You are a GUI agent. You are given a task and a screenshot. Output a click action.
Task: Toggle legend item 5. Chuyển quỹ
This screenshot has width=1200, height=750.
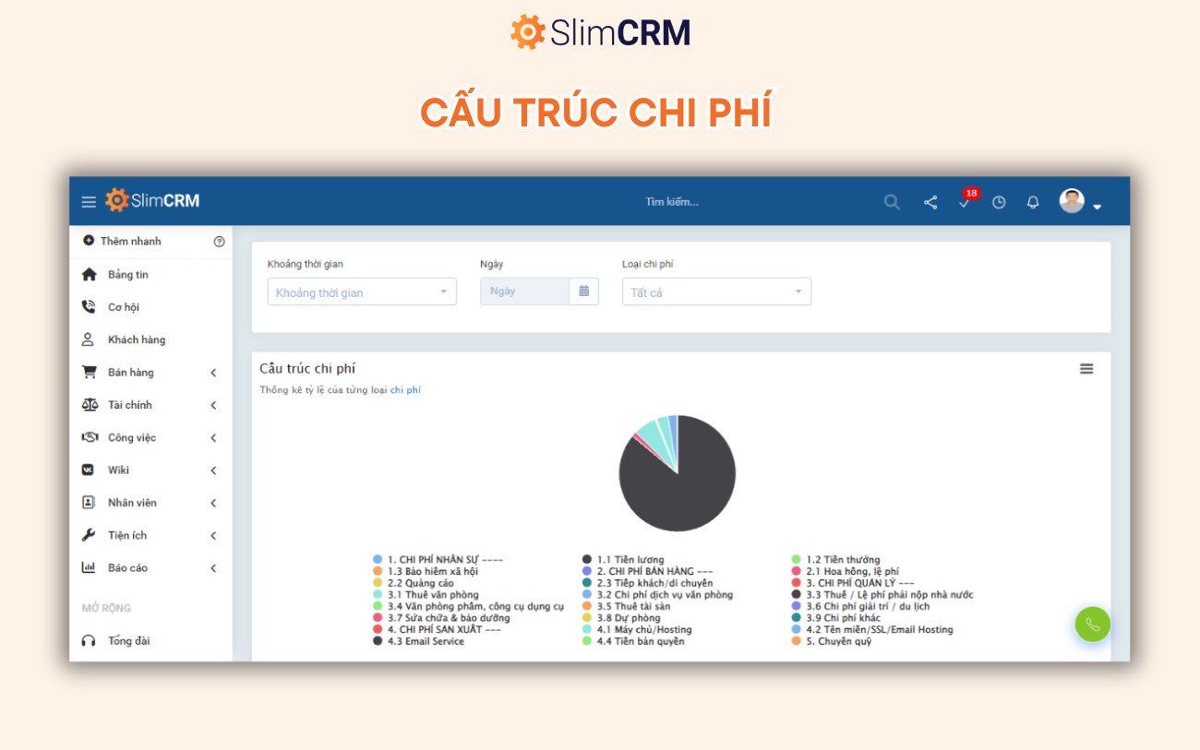point(832,641)
